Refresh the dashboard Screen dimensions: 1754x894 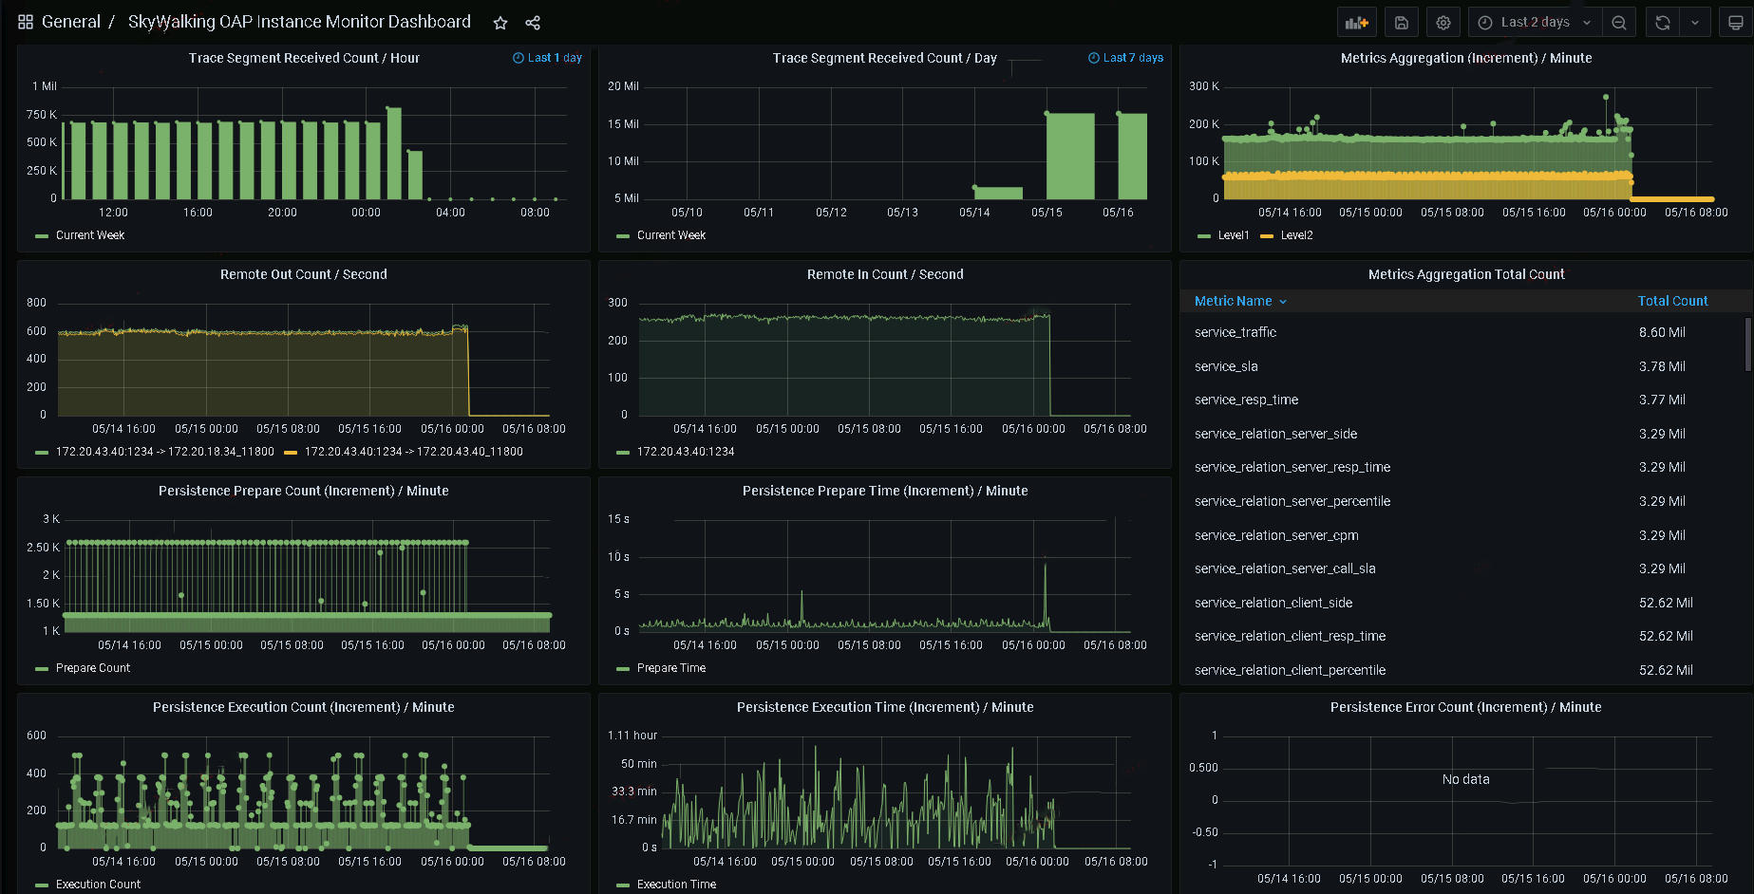(x=1663, y=23)
